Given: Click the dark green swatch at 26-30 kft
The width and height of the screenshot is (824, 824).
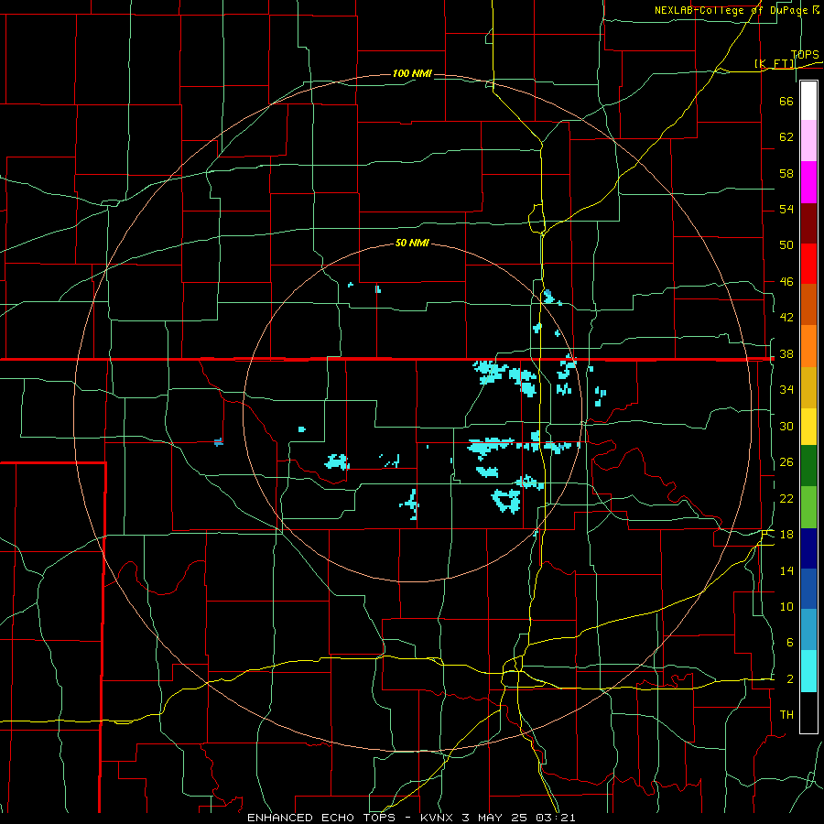Looking at the screenshot, I should (808, 466).
